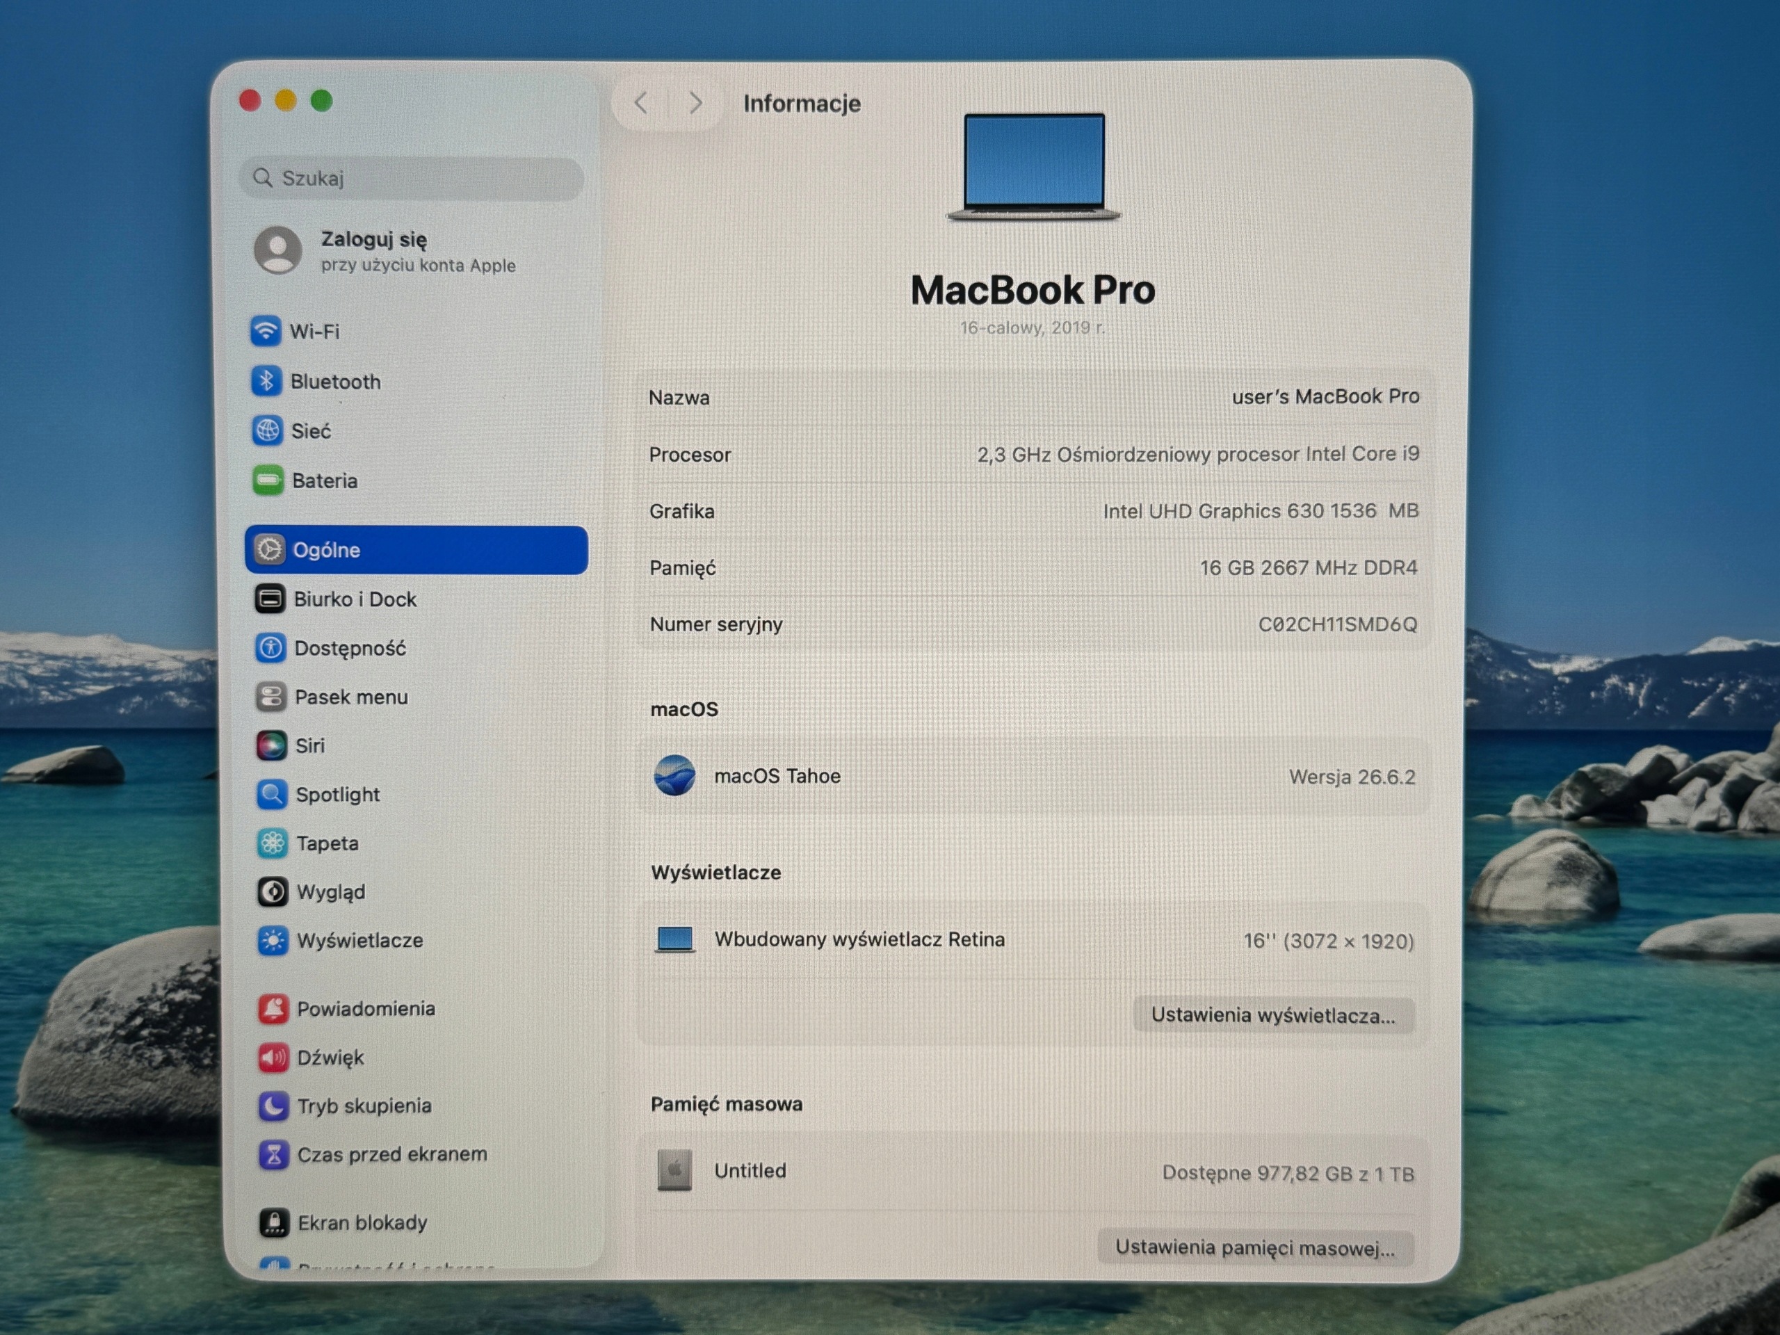Click the MacBook Pro laptop image
Viewport: 1780px width, 1335px height.
[1034, 167]
